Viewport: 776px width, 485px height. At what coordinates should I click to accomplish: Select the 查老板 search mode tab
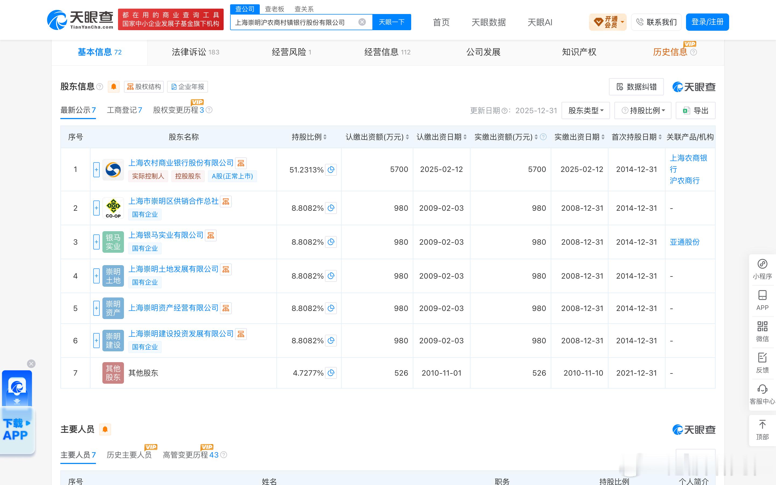point(275,9)
